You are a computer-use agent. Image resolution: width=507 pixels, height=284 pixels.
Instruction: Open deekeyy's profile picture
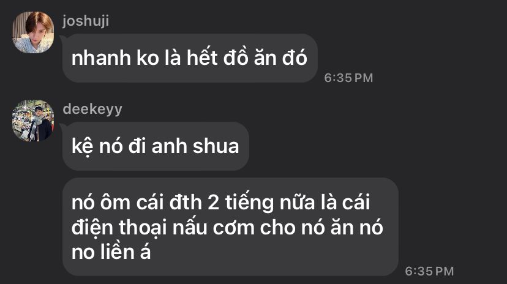(33, 120)
